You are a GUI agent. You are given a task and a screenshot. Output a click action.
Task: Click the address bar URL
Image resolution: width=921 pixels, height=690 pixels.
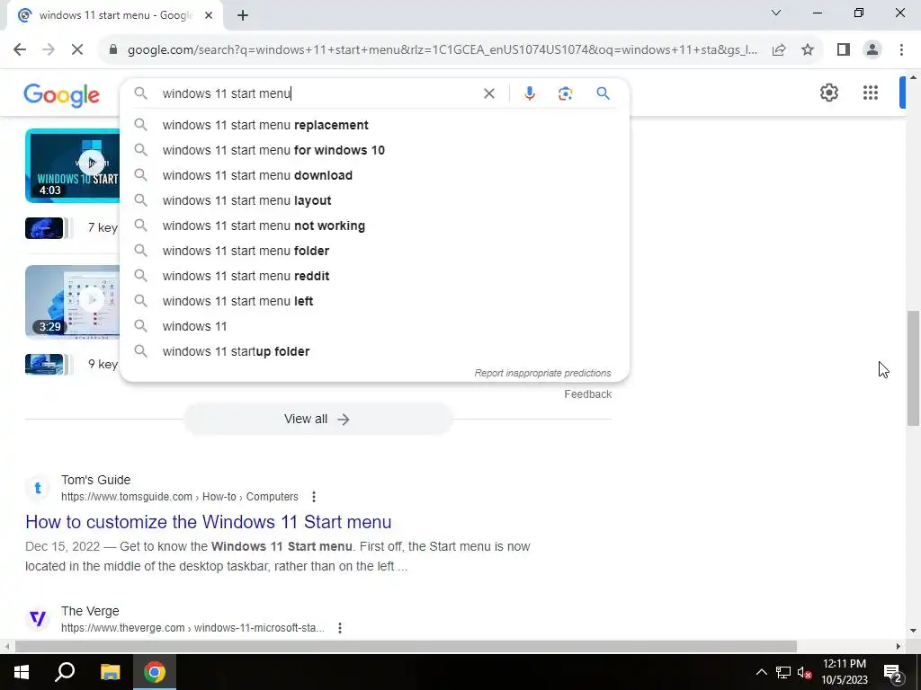coord(443,50)
